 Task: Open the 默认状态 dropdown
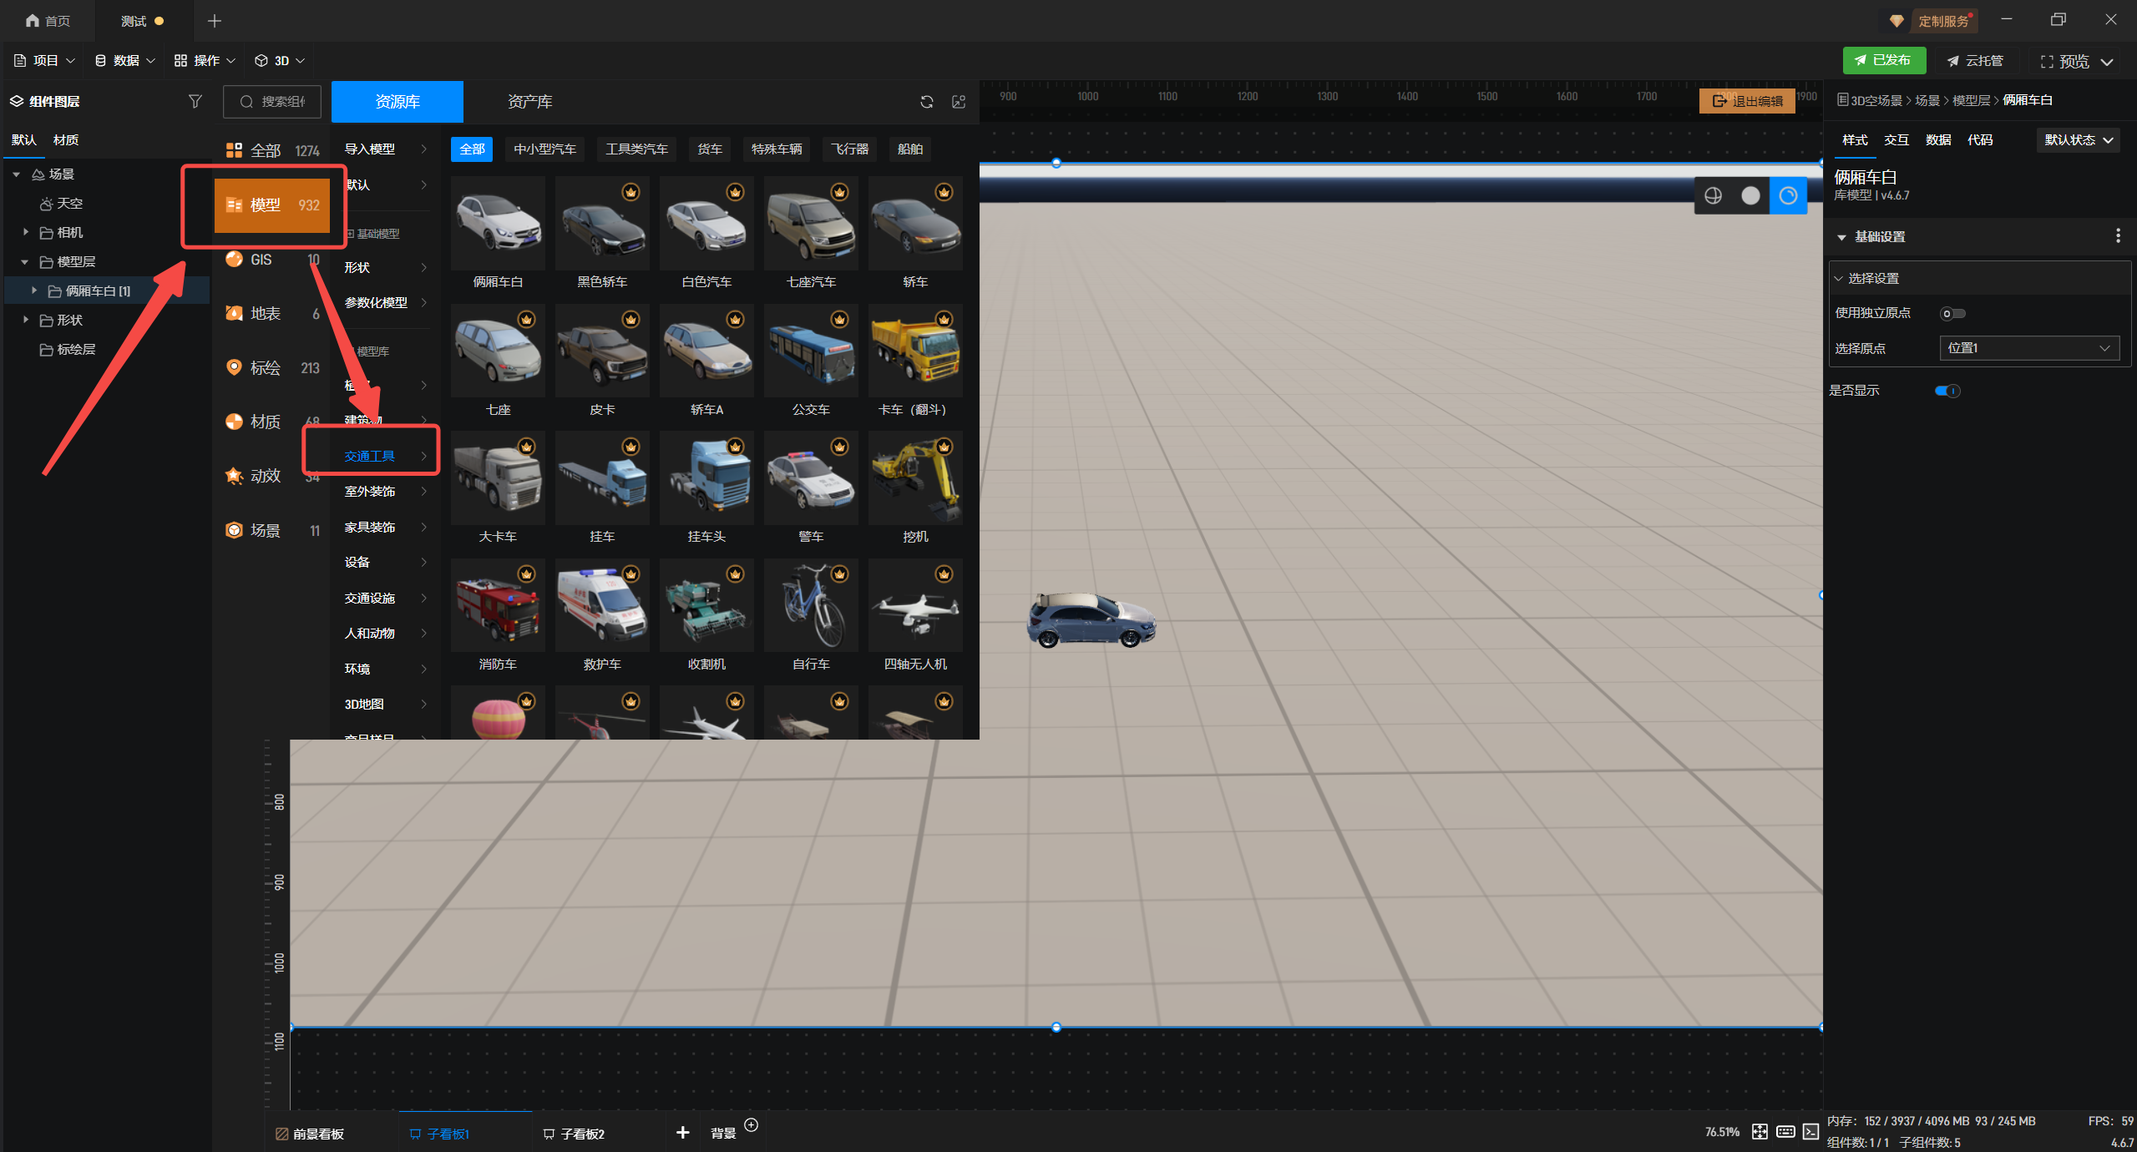[2078, 140]
